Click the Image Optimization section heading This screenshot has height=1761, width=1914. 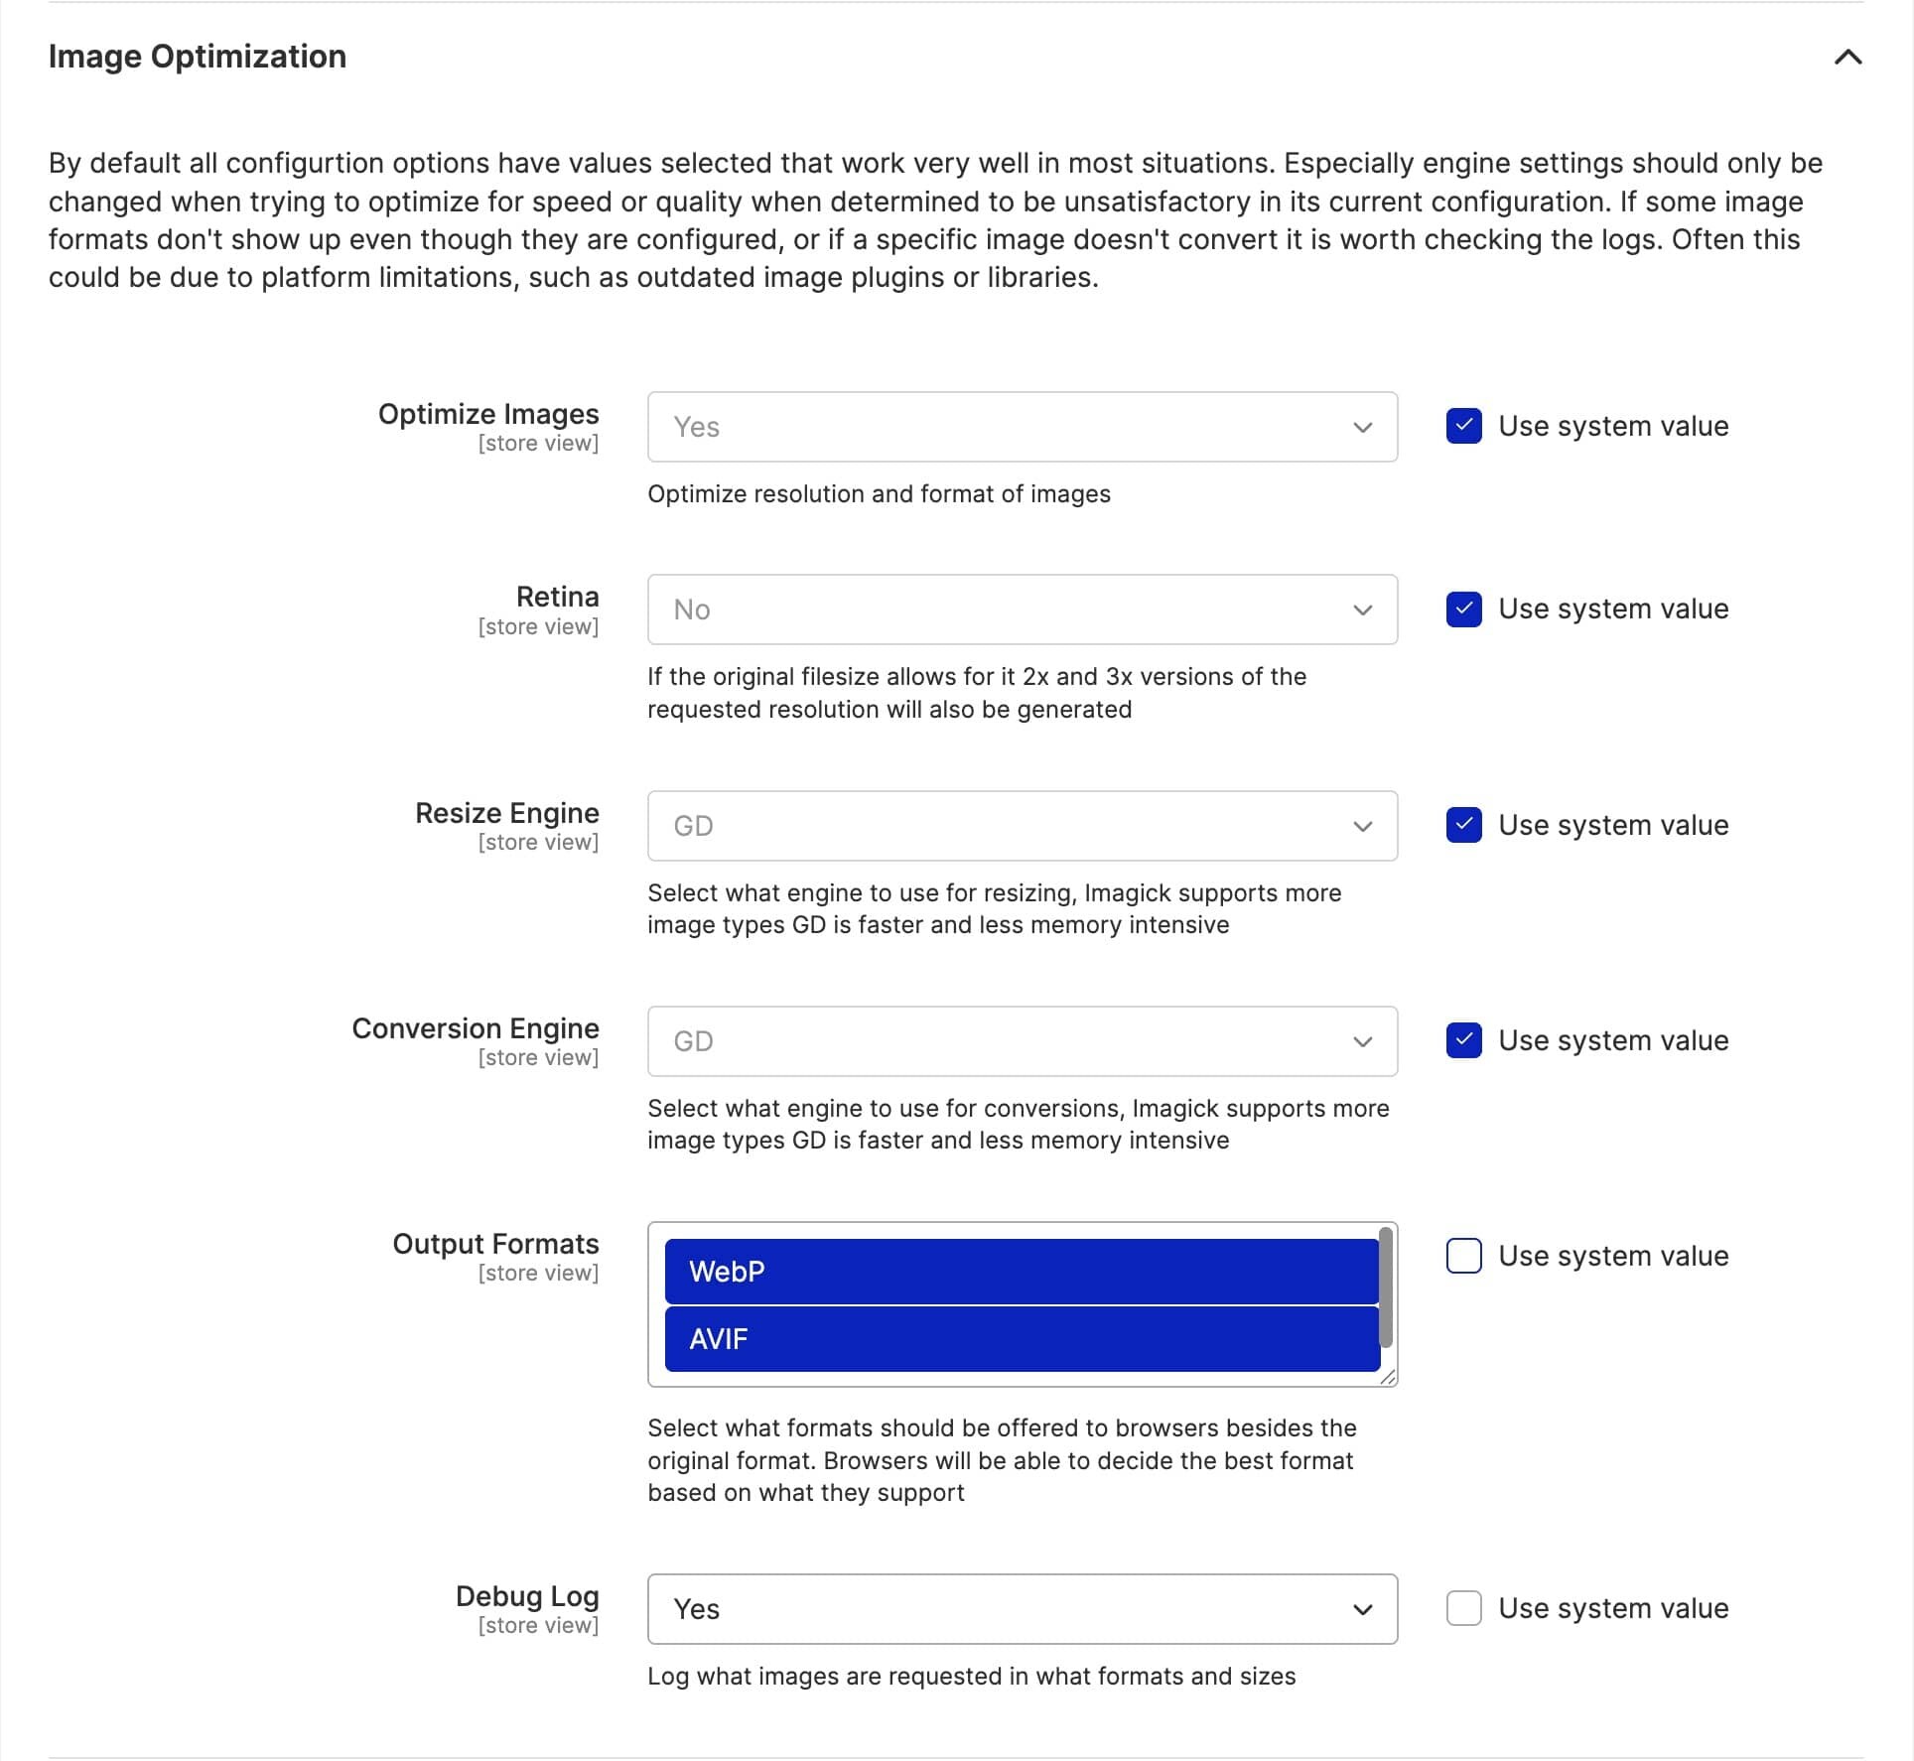point(198,57)
